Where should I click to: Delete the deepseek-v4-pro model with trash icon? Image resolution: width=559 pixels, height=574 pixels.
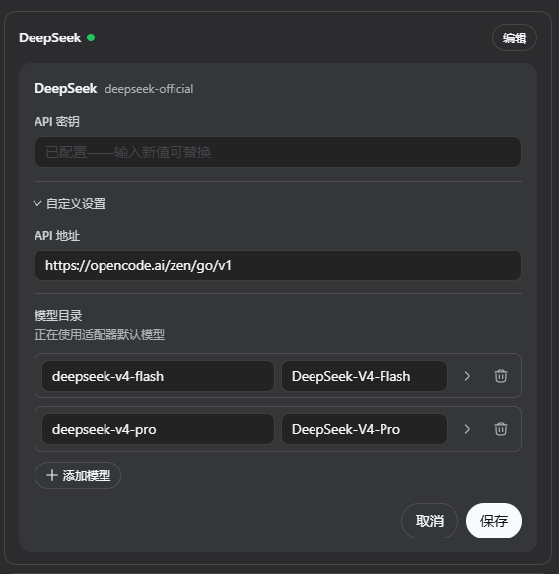tap(501, 429)
